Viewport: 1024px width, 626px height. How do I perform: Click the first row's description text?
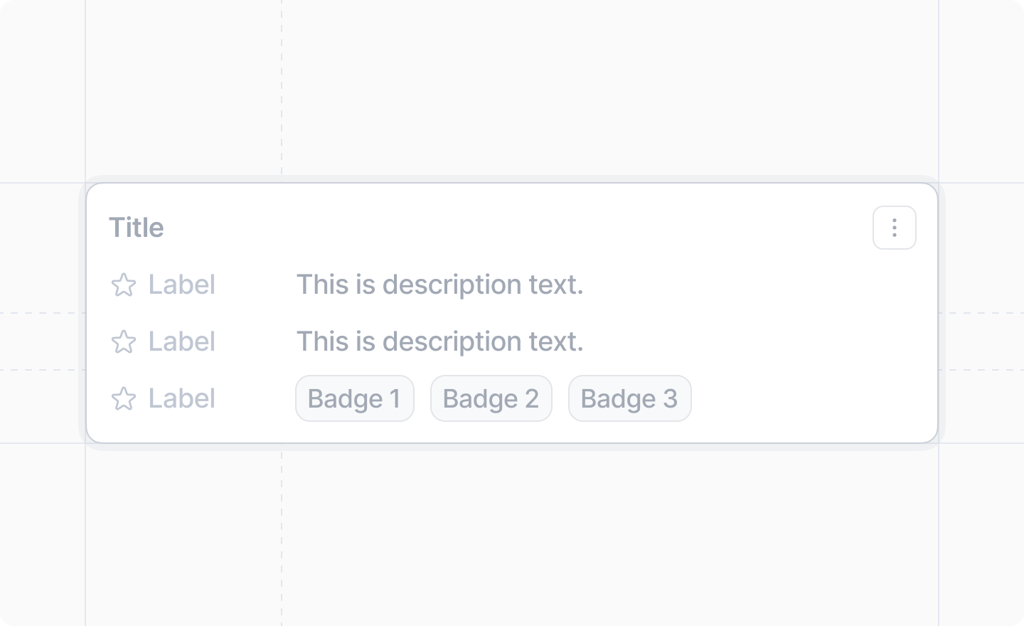pyautogui.click(x=439, y=285)
